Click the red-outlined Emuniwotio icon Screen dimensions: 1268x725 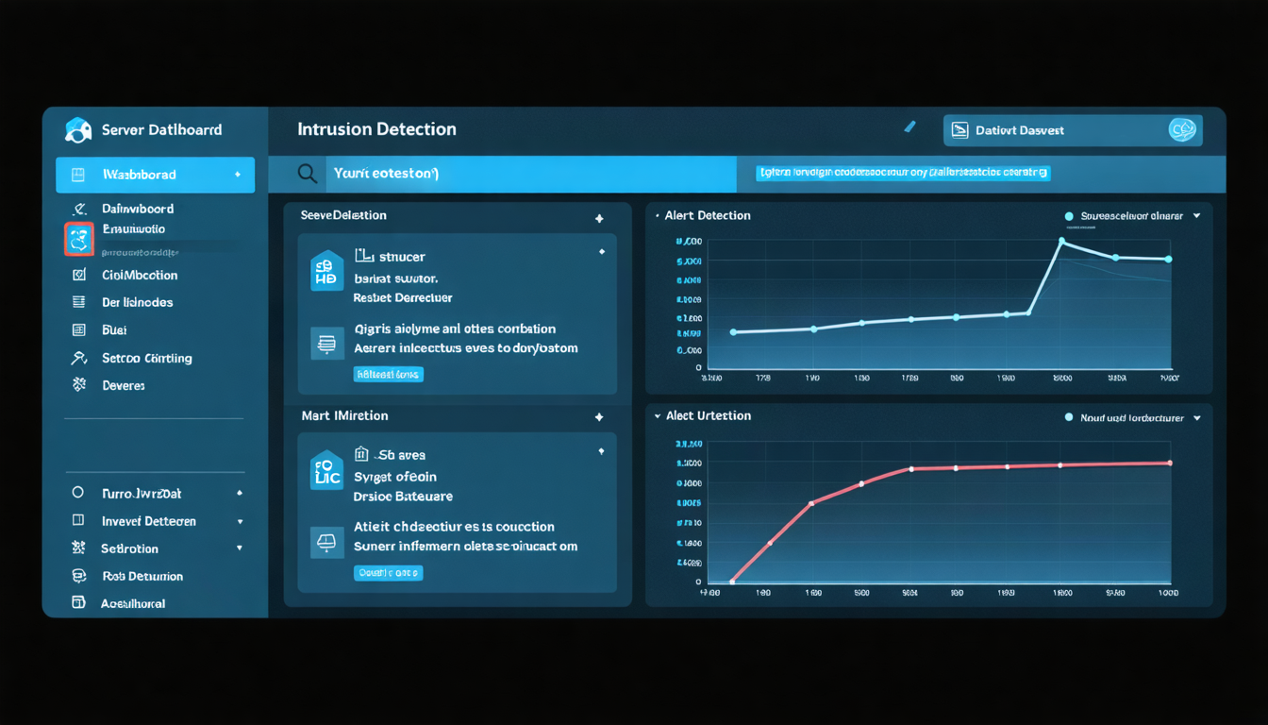[x=79, y=240]
